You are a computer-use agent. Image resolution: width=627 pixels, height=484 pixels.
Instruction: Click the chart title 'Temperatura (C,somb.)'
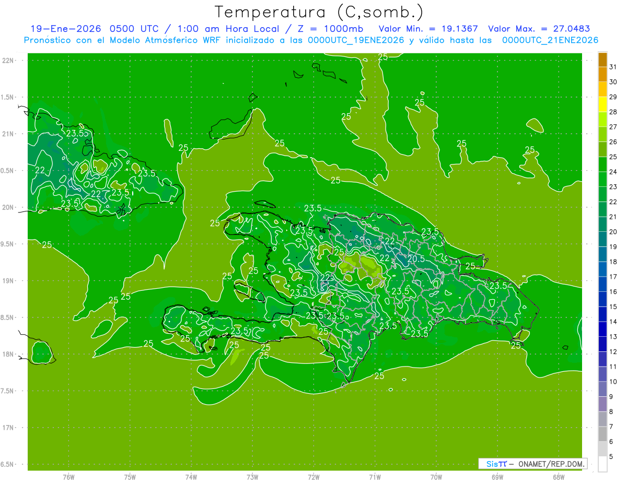click(319, 12)
